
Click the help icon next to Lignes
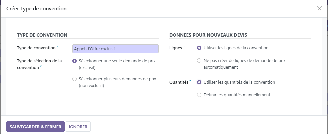click(x=184, y=47)
